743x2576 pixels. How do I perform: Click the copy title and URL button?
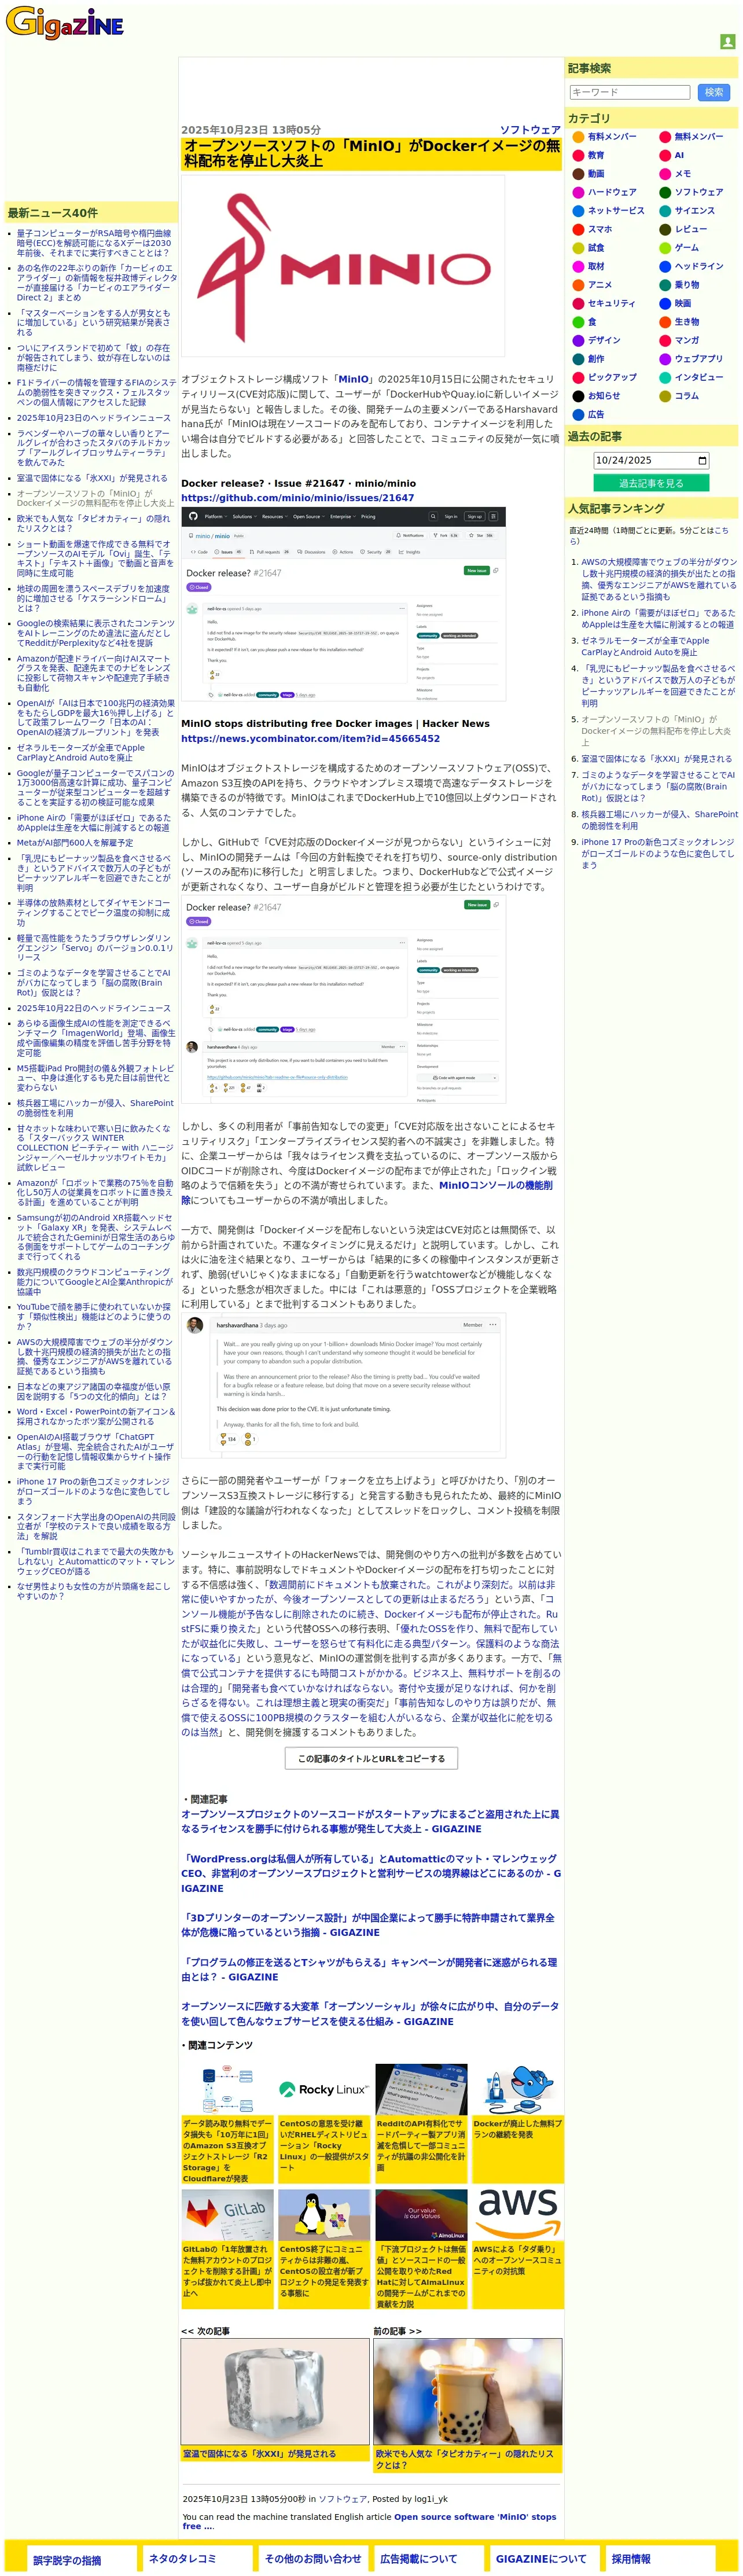(371, 1758)
